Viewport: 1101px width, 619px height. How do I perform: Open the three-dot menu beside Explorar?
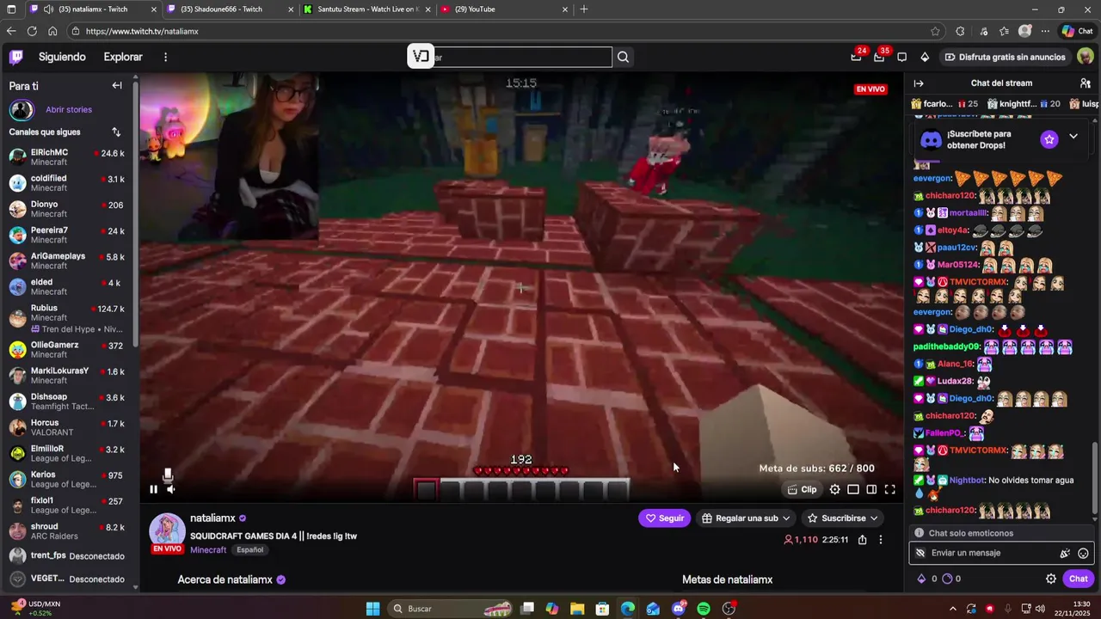coord(165,57)
